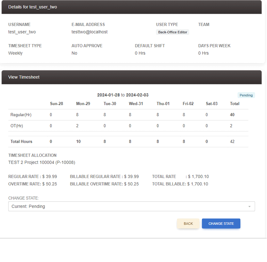Click the Total Rate $ 1,700.10 text
Image resolution: width=267 pixels, height=262 pixels.
coord(180,177)
